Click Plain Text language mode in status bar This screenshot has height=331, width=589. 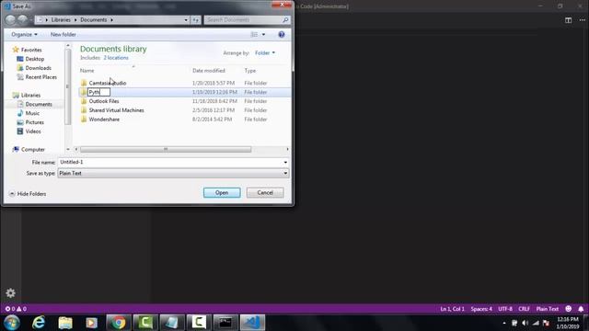tap(548, 309)
